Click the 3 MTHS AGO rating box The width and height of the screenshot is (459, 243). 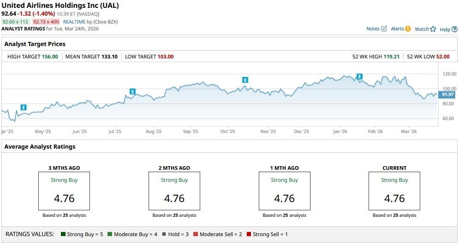pos(64,191)
